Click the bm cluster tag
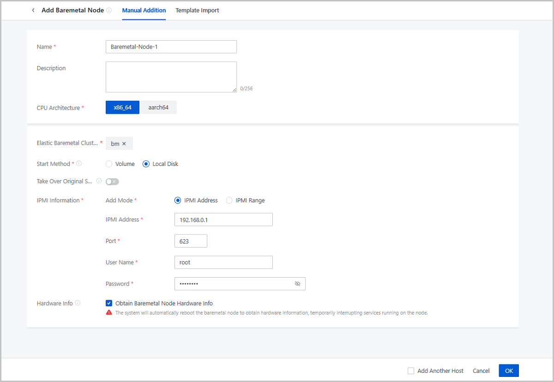 (x=119, y=144)
